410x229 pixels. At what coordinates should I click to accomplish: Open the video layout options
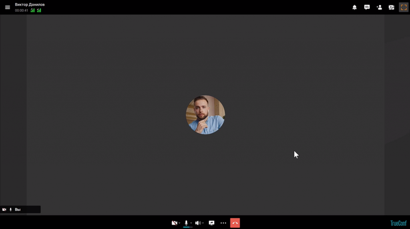tap(392, 7)
